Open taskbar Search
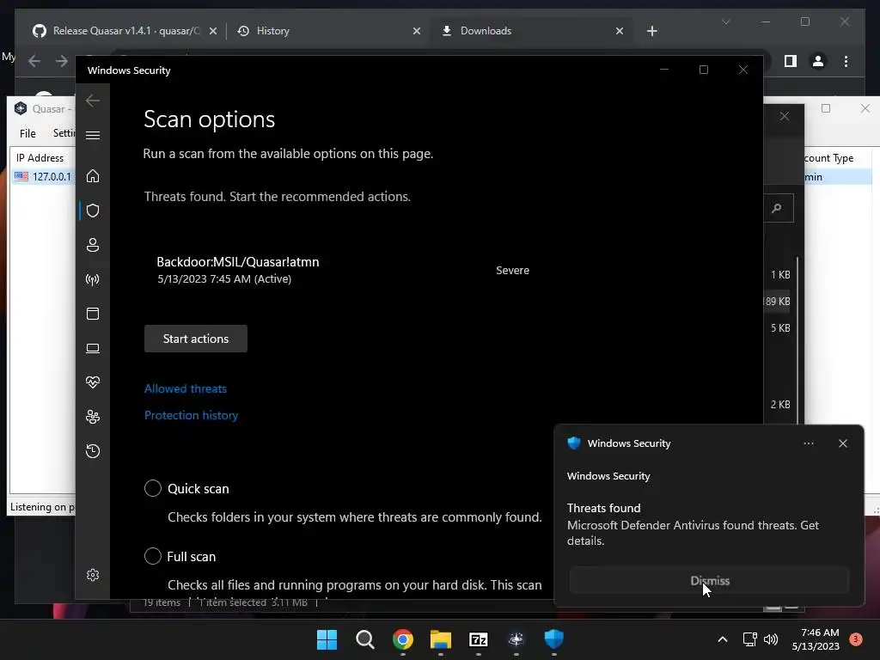The image size is (880, 660). [x=364, y=639]
